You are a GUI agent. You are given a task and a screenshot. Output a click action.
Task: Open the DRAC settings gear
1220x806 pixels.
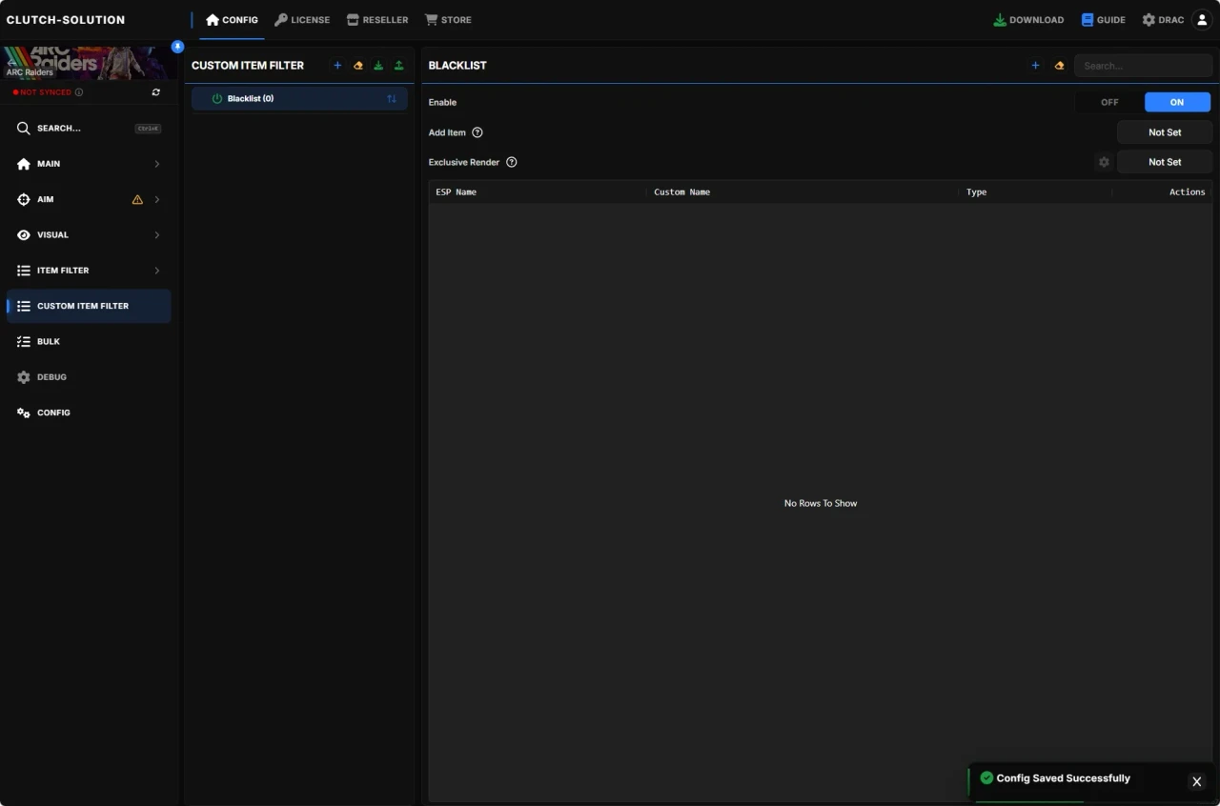point(1163,20)
